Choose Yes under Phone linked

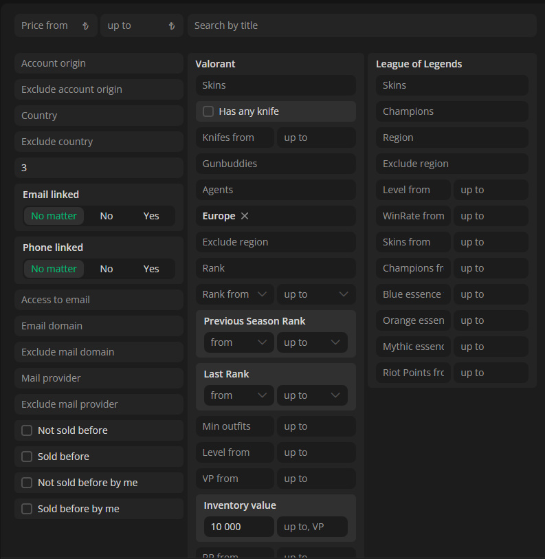click(151, 269)
